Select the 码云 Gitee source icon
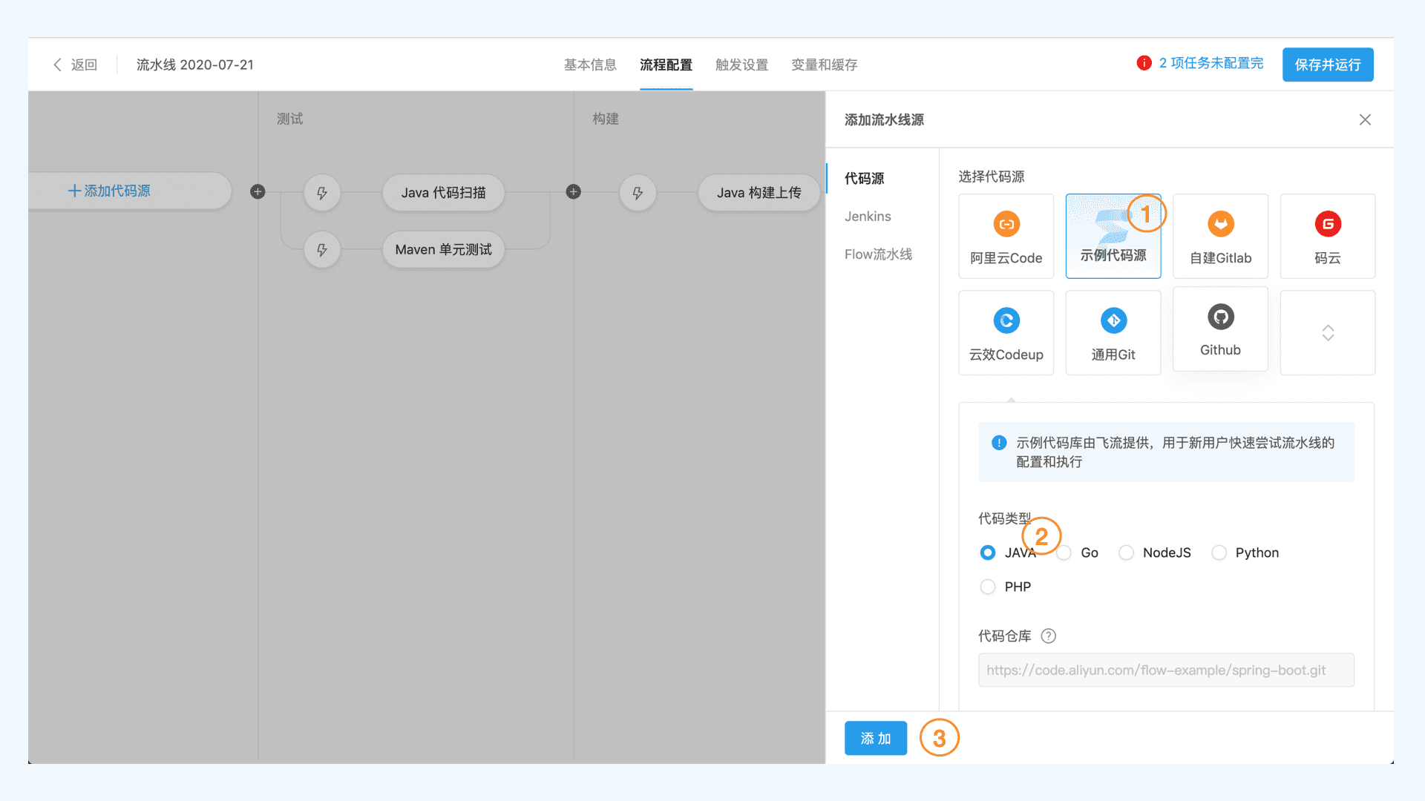This screenshot has width=1425, height=801. 1327,224
